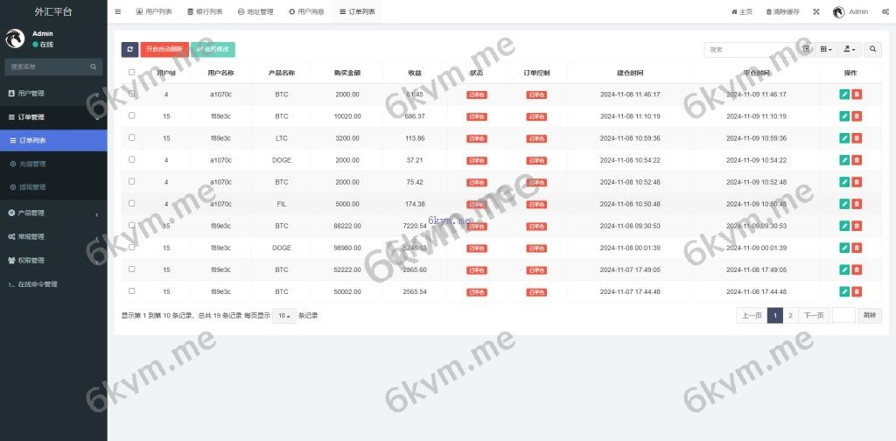Click the table refresh icon button
Screen dimensions: 896x441
[129, 50]
